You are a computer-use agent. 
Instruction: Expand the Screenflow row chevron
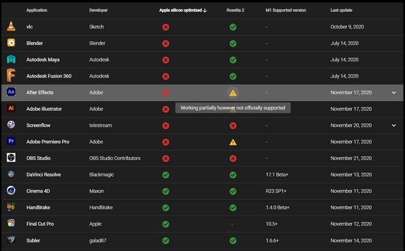pyautogui.click(x=394, y=125)
